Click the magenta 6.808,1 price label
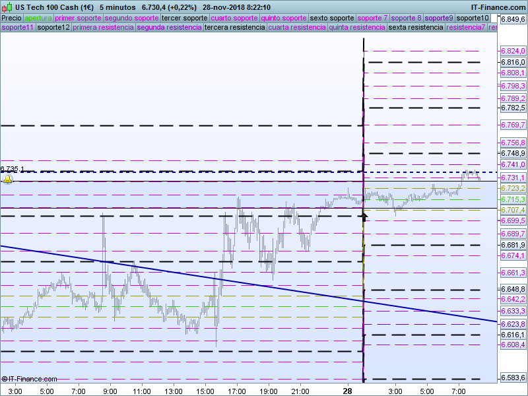528x396 pixels. [x=513, y=73]
